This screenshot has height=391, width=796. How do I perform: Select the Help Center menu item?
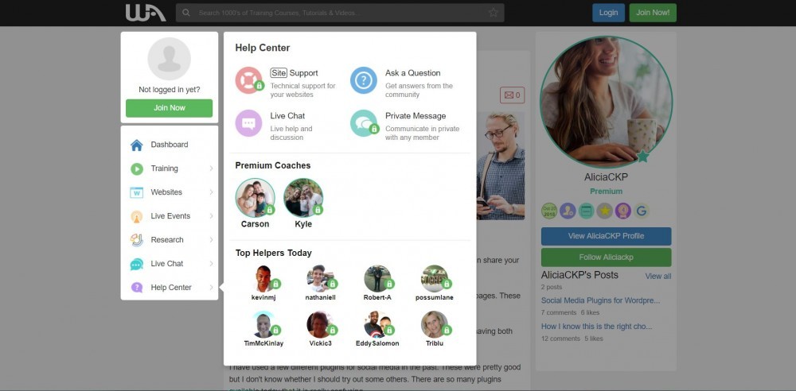click(170, 288)
